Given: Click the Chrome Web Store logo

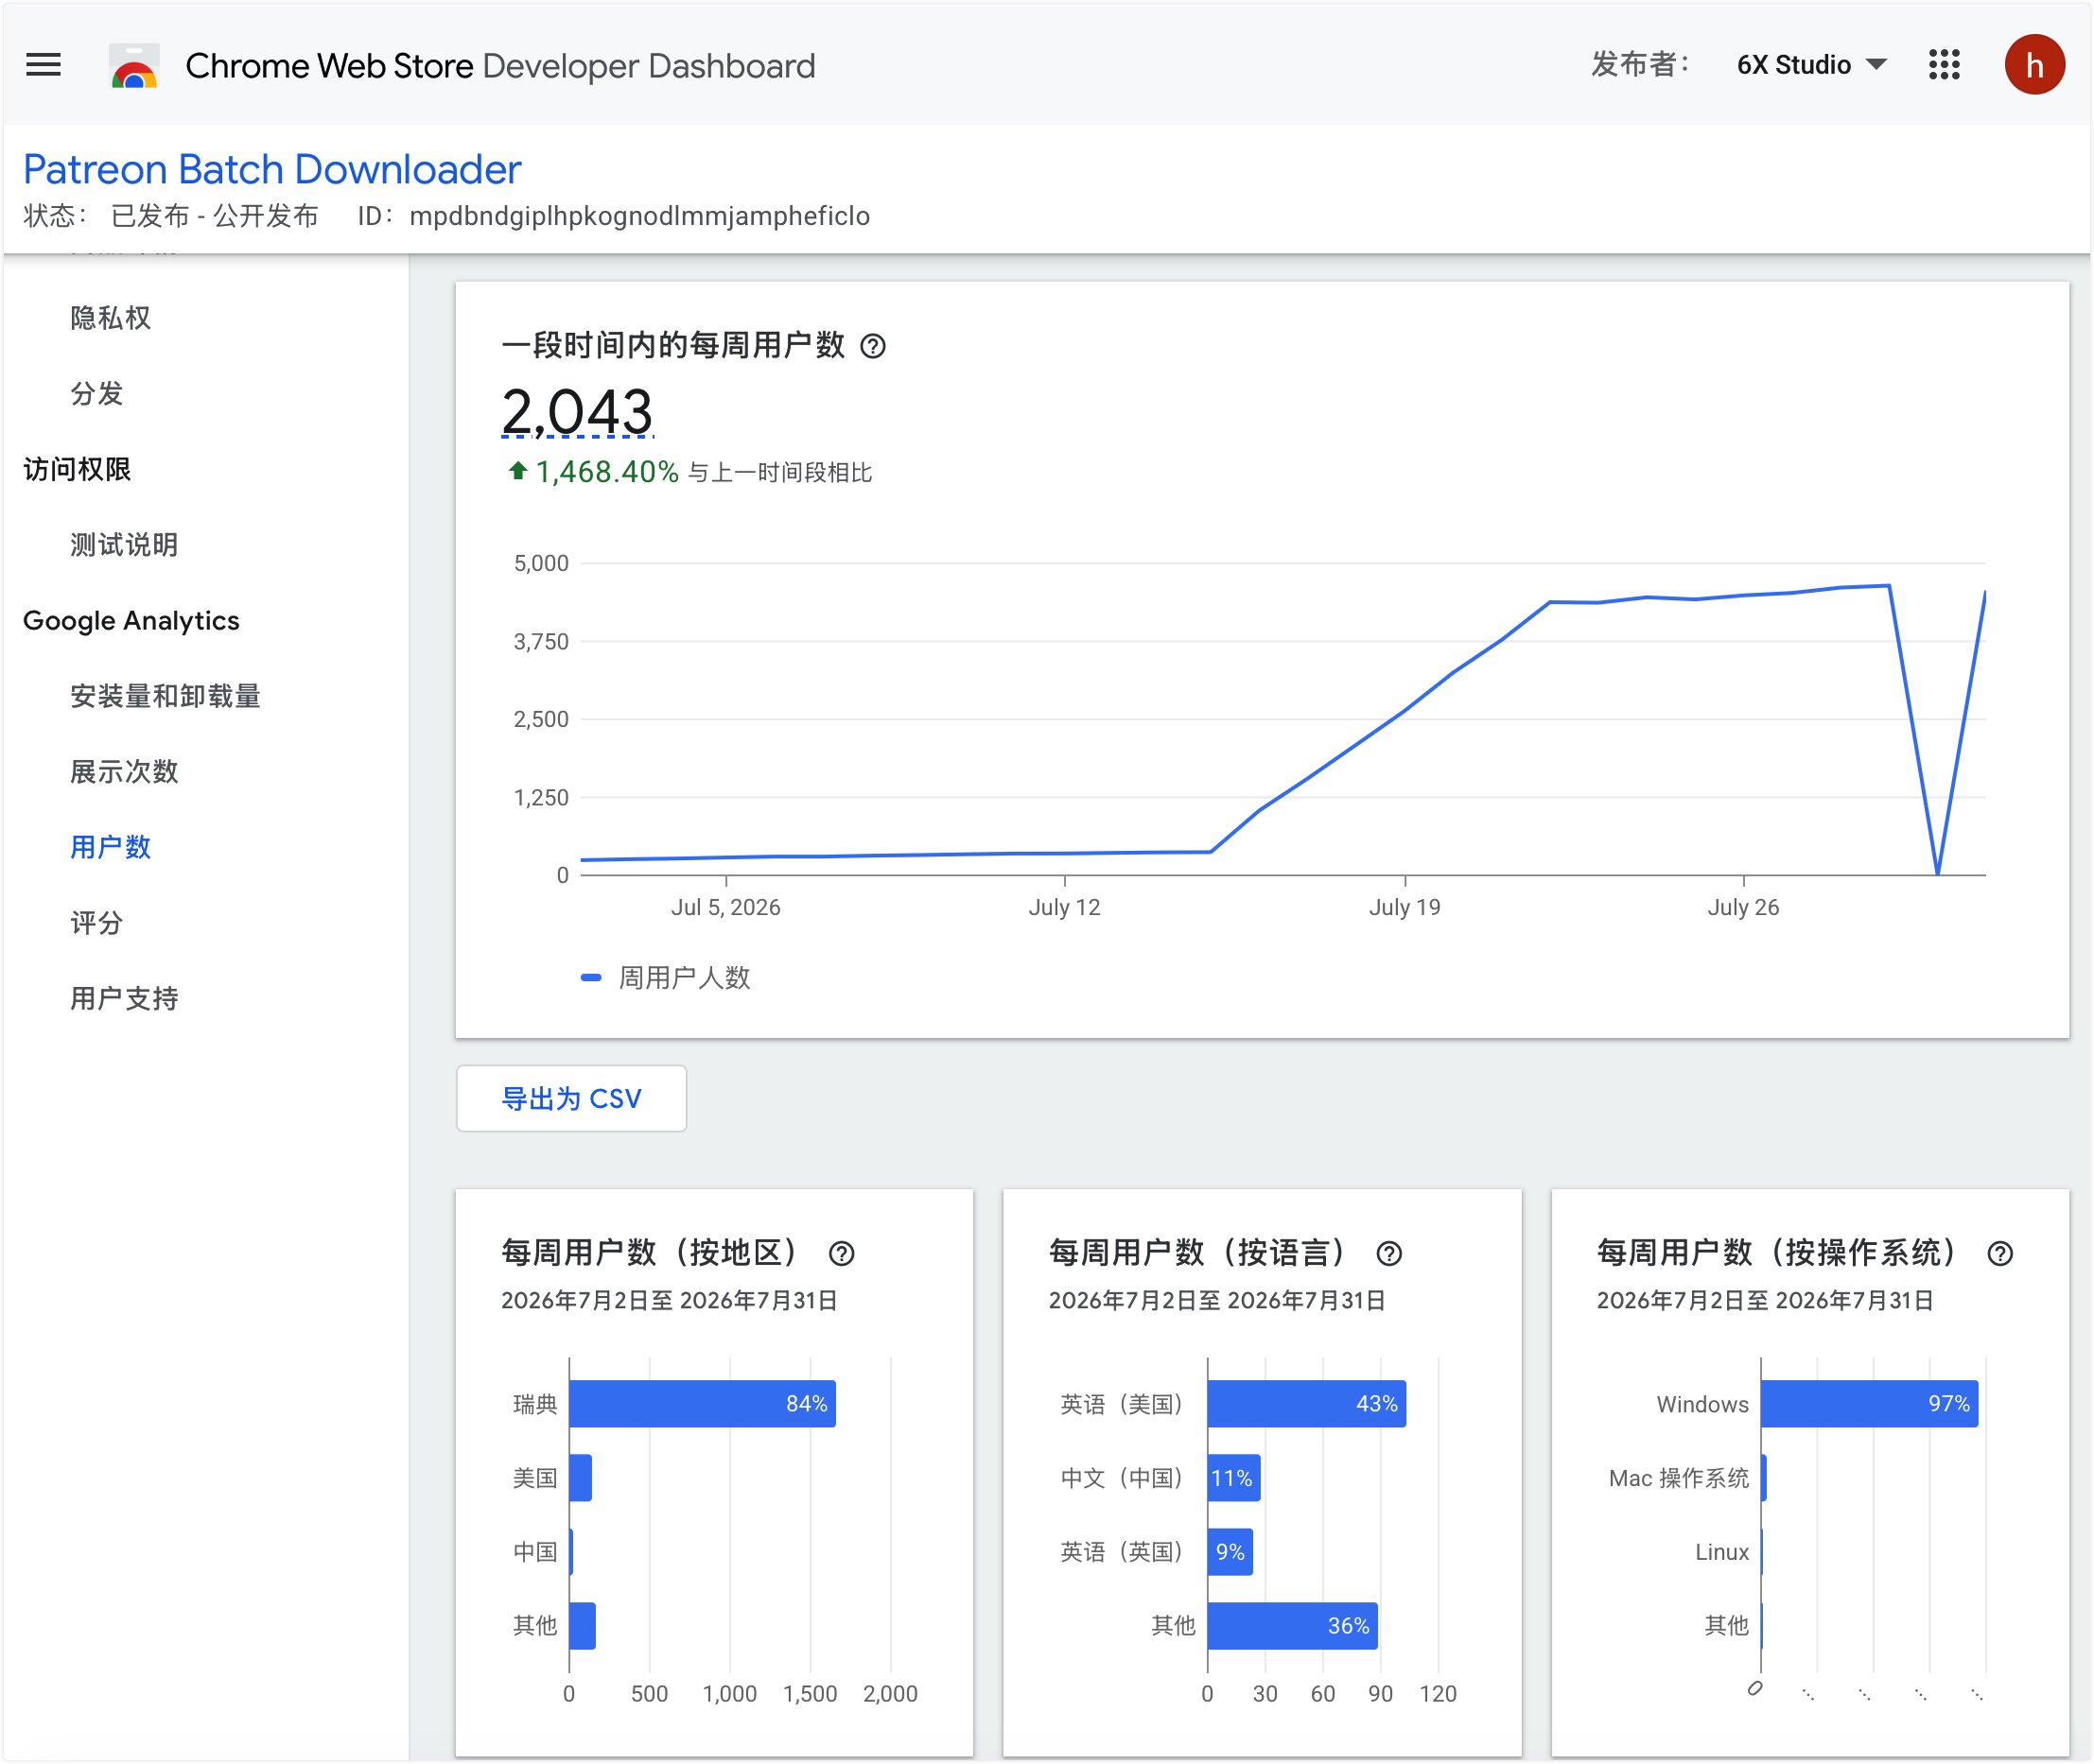Looking at the screenshot, I should tap(134, 66).
